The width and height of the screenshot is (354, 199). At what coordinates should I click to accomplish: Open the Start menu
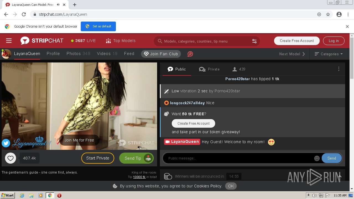point(7,195)
